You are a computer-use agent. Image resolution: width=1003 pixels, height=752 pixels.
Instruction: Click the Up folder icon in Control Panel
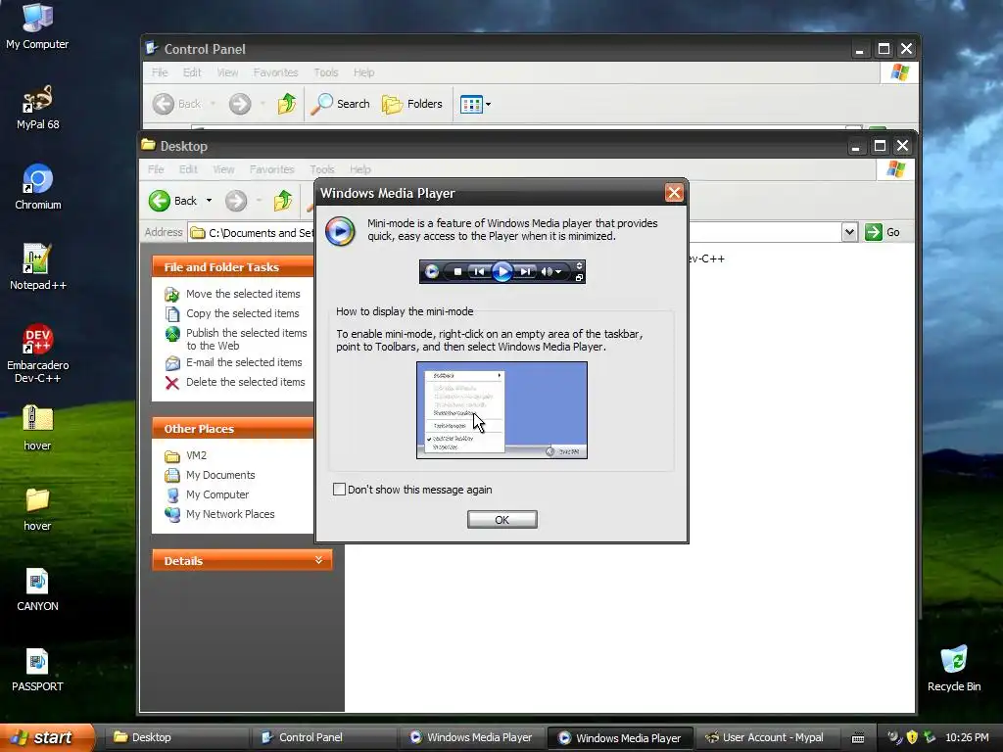287,104
